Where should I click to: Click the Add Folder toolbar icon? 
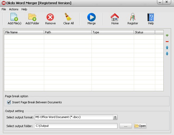pyautogui.click(x=32, y=17)
